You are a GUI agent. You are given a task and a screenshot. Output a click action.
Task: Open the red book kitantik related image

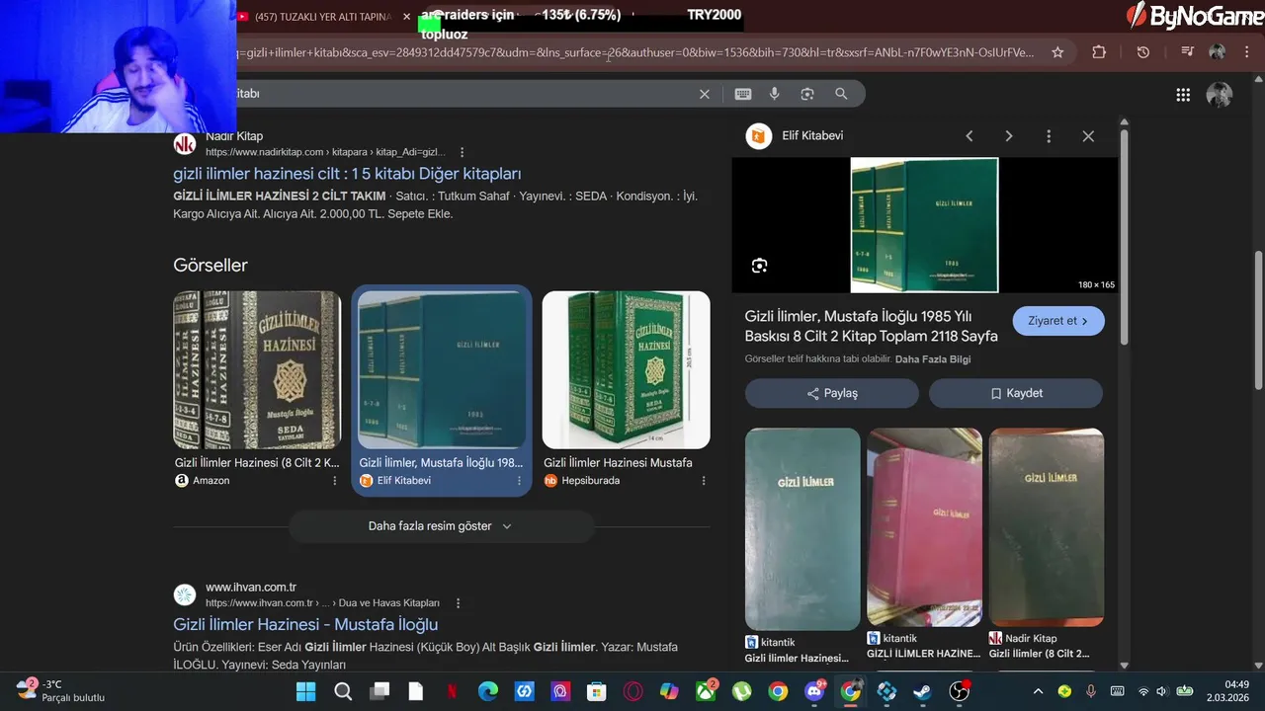(924, 527)
